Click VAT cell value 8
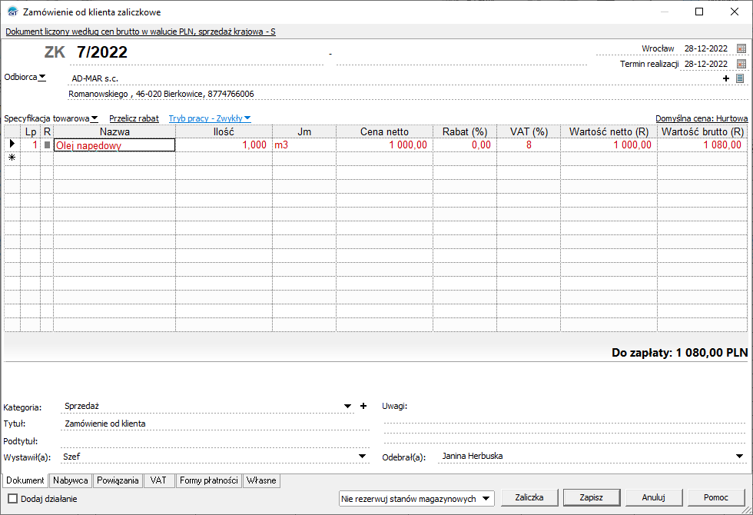 (x=529, y=145)
